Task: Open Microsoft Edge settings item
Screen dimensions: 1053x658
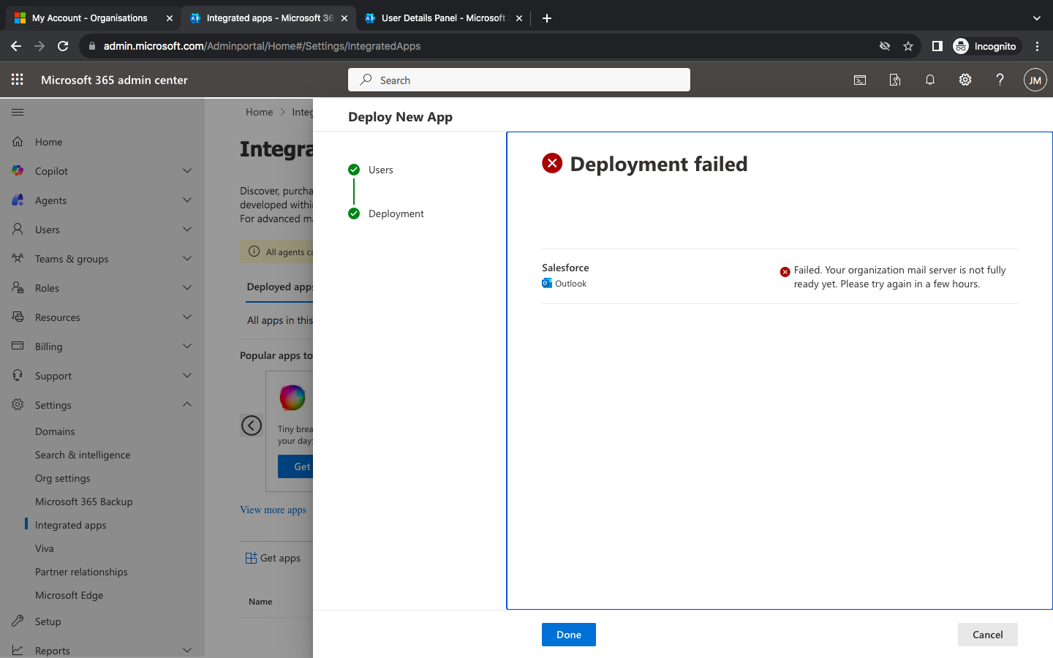Action: pos(69,595)
